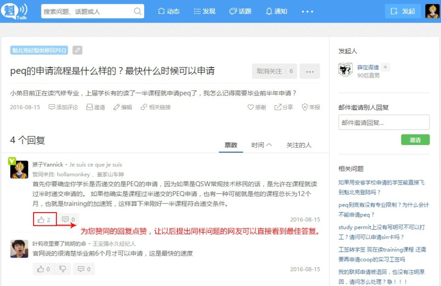Upvote 猴子Yannick's reply with thumbs-up

(45, 219)
